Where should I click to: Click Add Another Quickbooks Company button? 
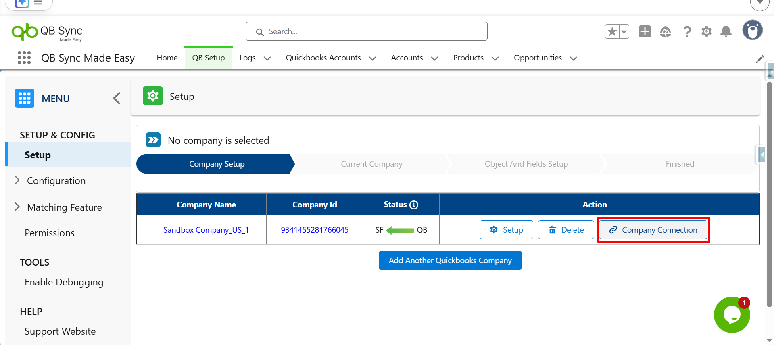tap(450, 260)
